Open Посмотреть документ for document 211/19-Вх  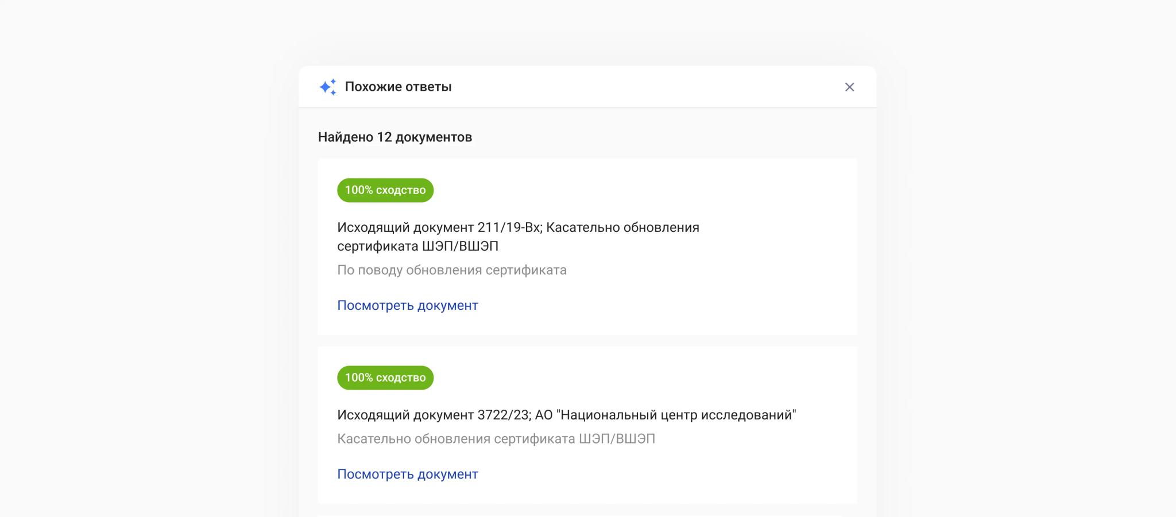[x=407, y=305]
